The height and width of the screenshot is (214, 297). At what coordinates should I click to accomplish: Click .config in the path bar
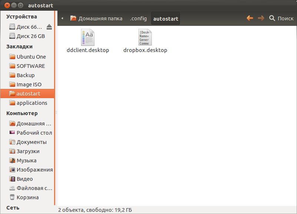pyautogui.click(x=138, y=18)
